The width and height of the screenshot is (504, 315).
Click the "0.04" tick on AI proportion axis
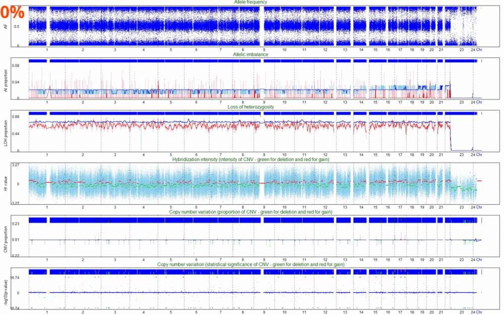(16, 82)
